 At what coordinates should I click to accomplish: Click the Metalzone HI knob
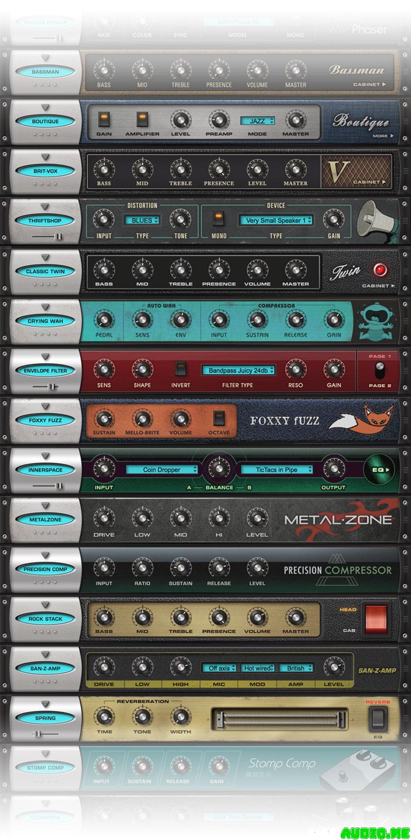point(219,519)
